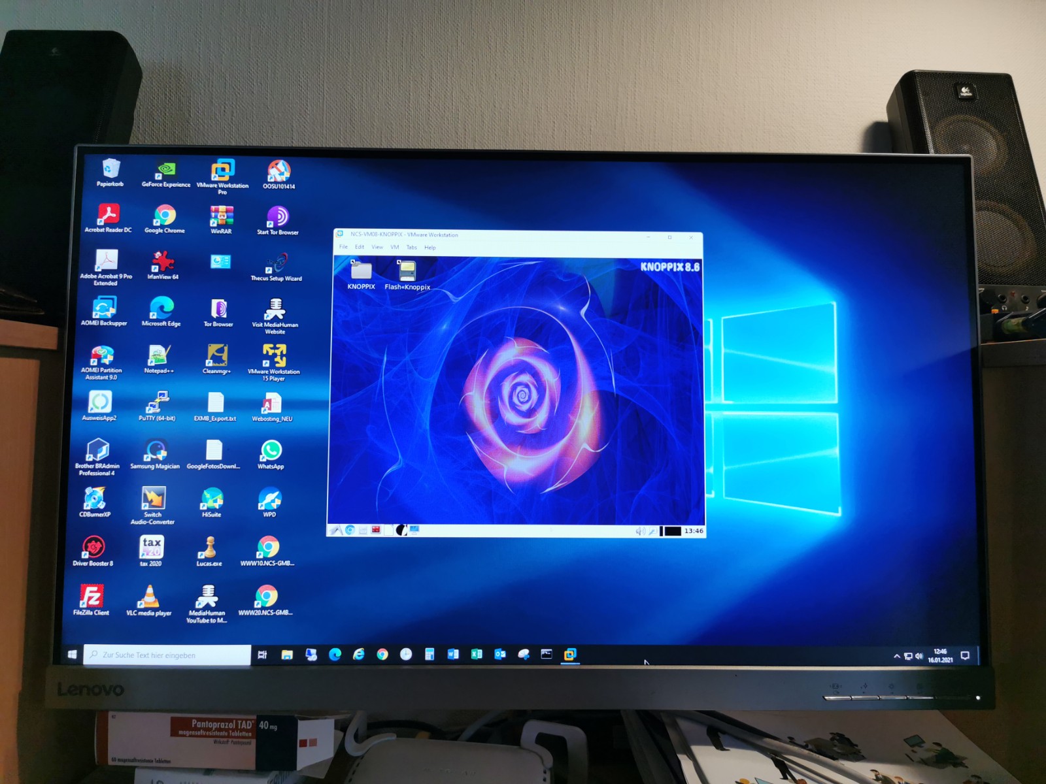Open the View menu in VMware
This screenshot has width=1046, height=784.
point(377,247)
